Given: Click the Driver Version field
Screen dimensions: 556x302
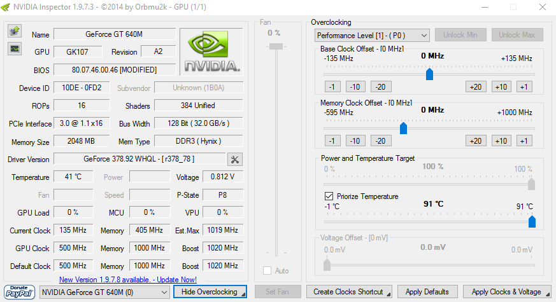Looking at the screenshot, I should click(x=139, y=159).
